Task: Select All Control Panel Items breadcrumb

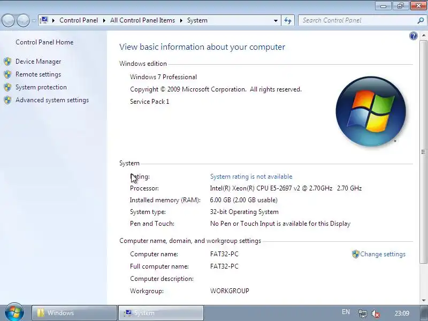Action: tap(142, 20)
